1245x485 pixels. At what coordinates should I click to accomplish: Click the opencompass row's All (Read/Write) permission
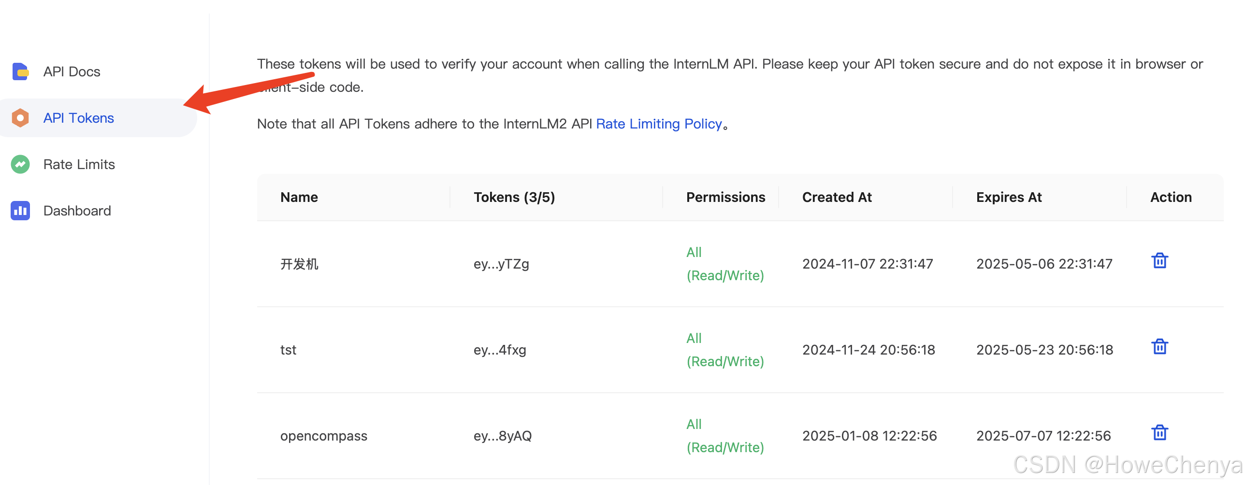(x=725, y=436)
